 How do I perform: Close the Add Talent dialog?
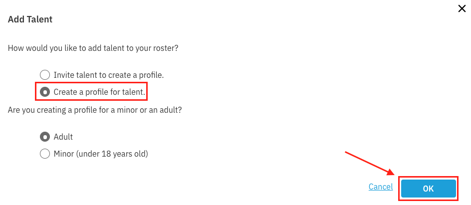[462, 8]
